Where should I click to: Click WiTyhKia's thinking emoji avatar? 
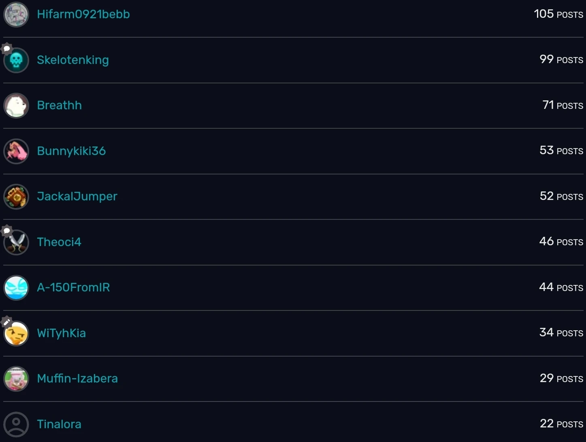pyautogui.click(x=16, y=333)
